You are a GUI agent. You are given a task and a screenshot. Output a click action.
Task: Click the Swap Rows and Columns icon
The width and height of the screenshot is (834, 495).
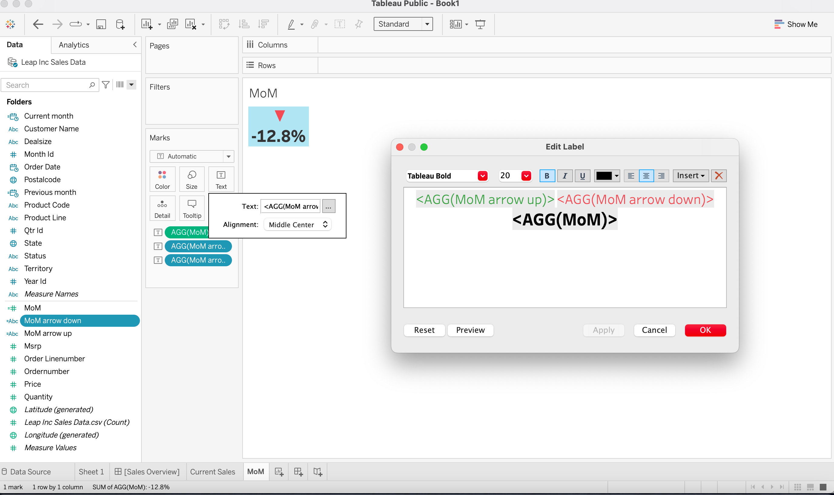click(224, 24)
